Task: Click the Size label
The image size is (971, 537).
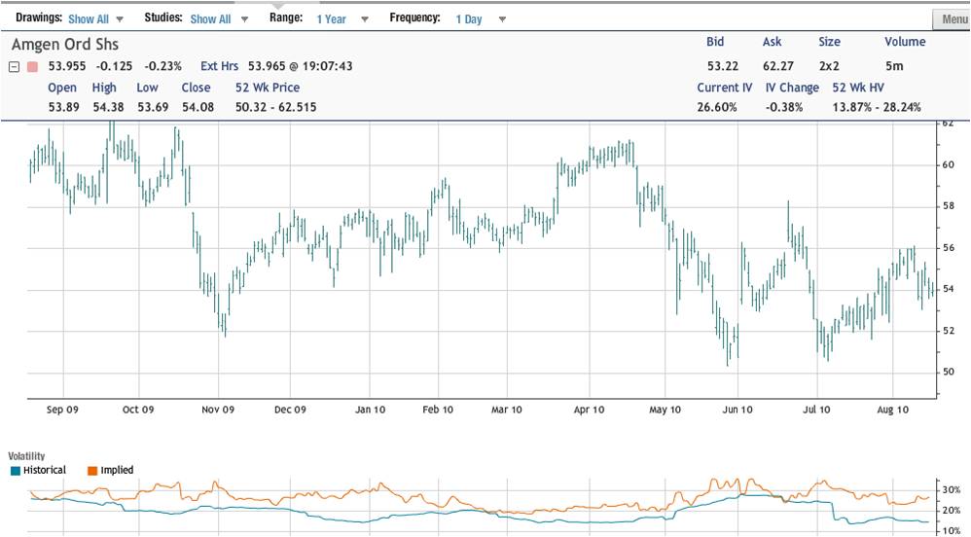Action: (x=829, y=42)
